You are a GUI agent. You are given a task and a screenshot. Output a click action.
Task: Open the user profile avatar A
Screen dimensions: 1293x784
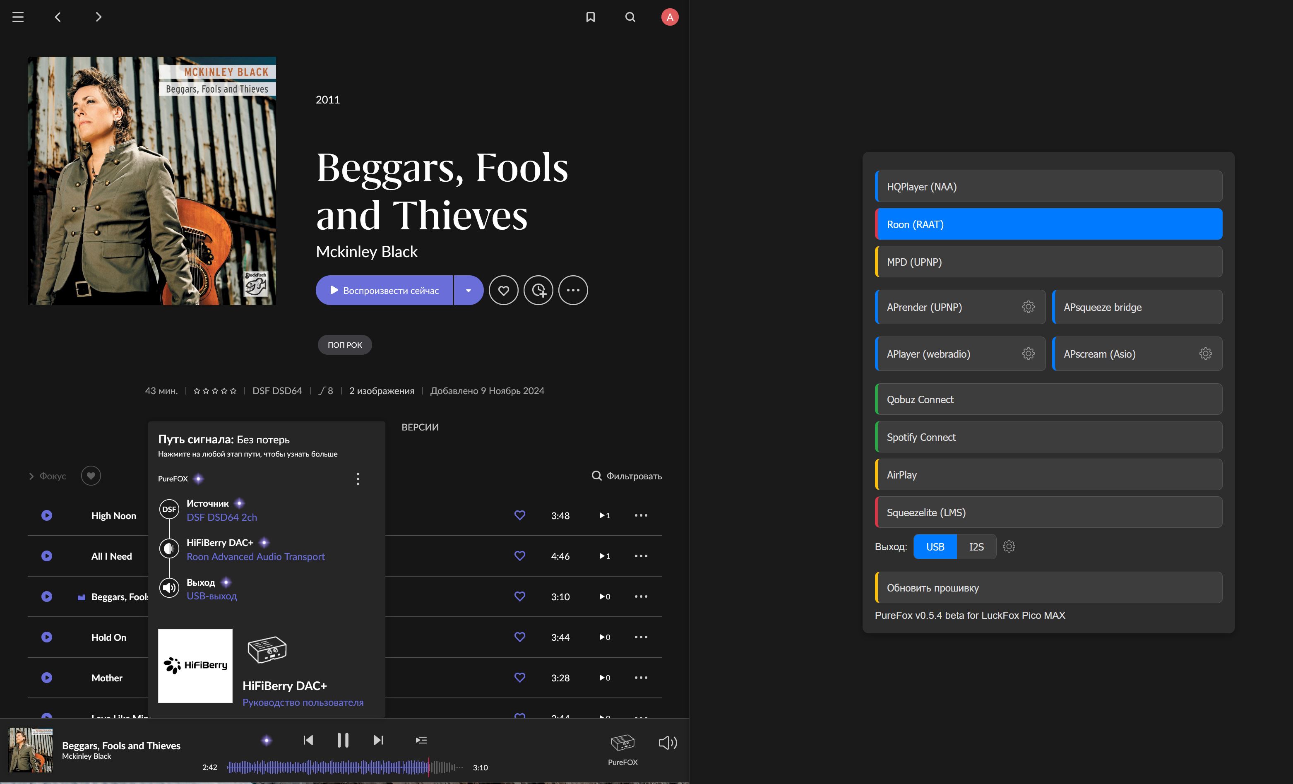coord(670,17)
